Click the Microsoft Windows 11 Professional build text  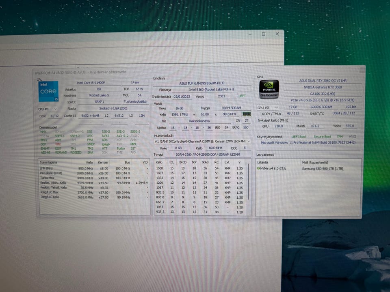308,142
